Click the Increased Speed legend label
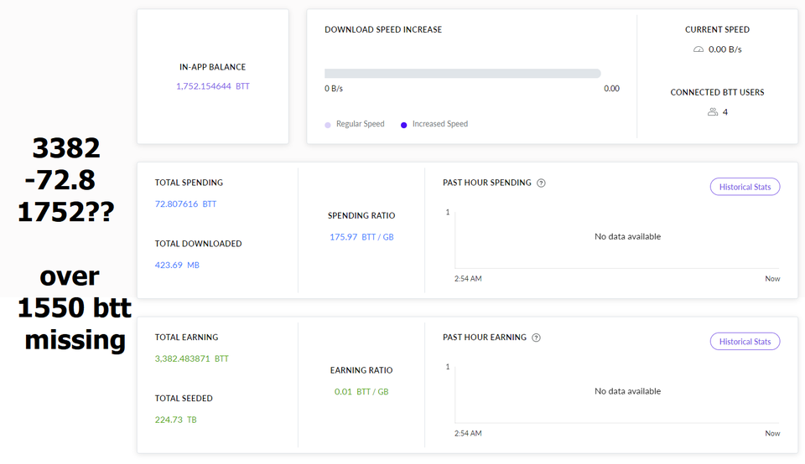 click(440, 124)
